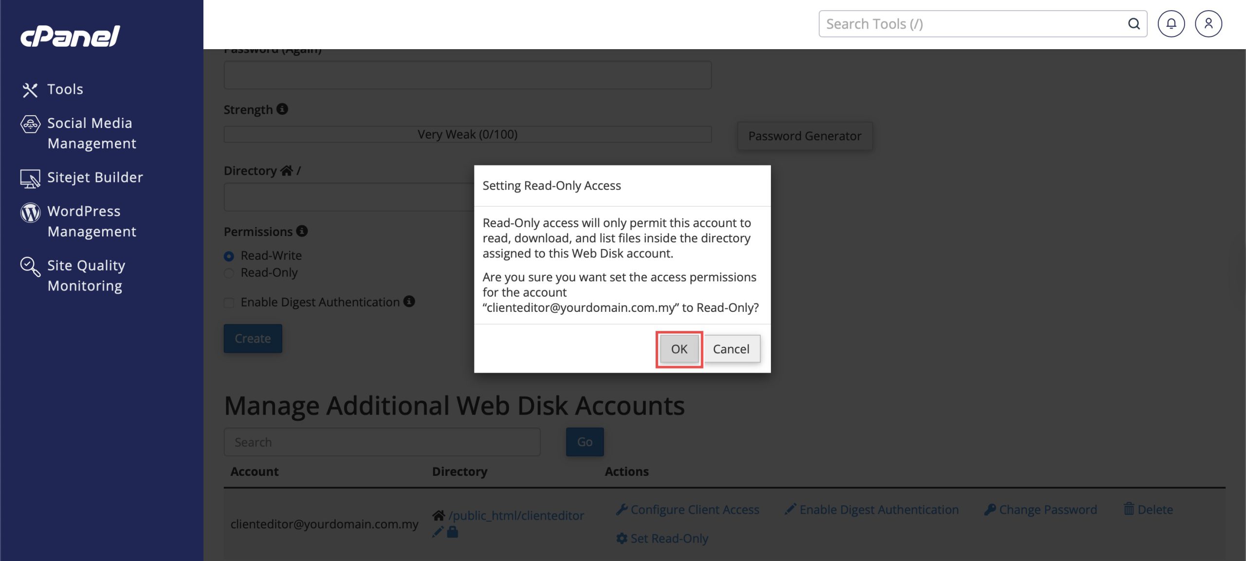The height and width of the screenshot is (561, 1246).
Task: Click the notifications bell icon
Action: pos(1171,24)
